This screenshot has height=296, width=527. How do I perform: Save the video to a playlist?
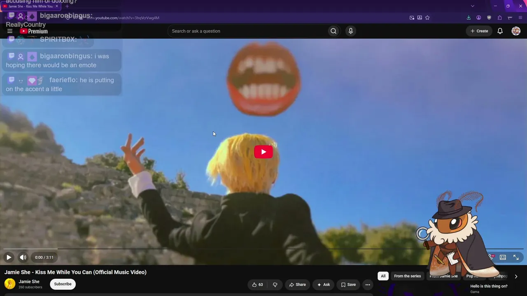click(x=348, y=284)
